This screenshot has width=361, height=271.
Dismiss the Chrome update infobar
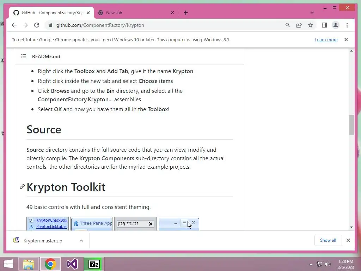click(346, 40)
